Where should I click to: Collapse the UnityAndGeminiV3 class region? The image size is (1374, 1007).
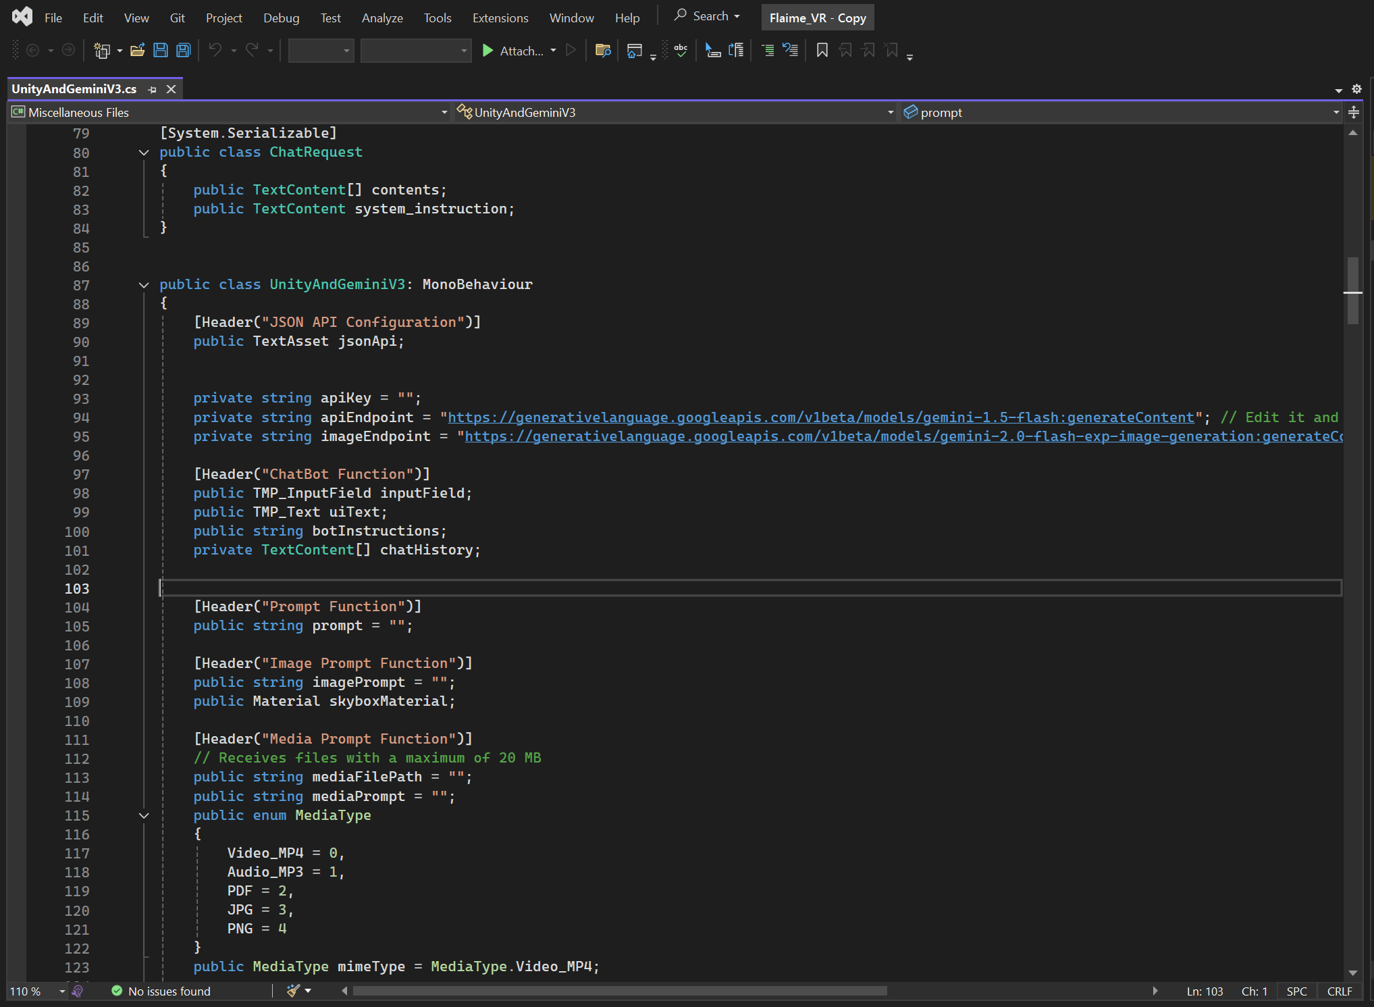[144, 285]
